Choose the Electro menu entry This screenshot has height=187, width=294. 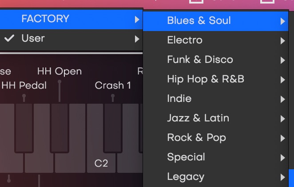click(185, 40)
